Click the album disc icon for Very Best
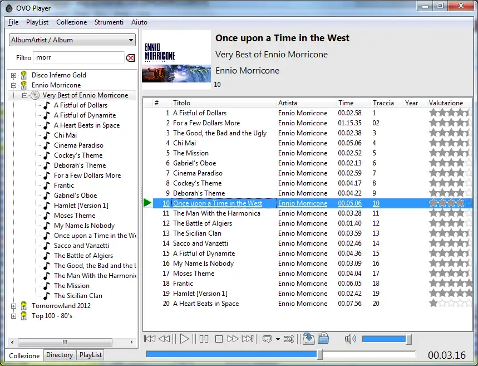 click(x=36, y=95)
